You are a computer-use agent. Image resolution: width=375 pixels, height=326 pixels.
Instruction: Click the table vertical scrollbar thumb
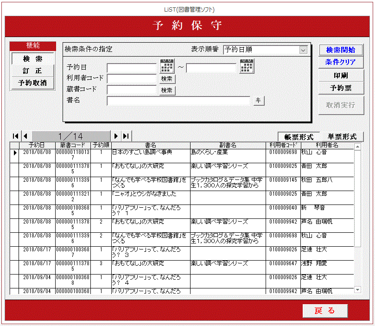click(x=357, y=198)
